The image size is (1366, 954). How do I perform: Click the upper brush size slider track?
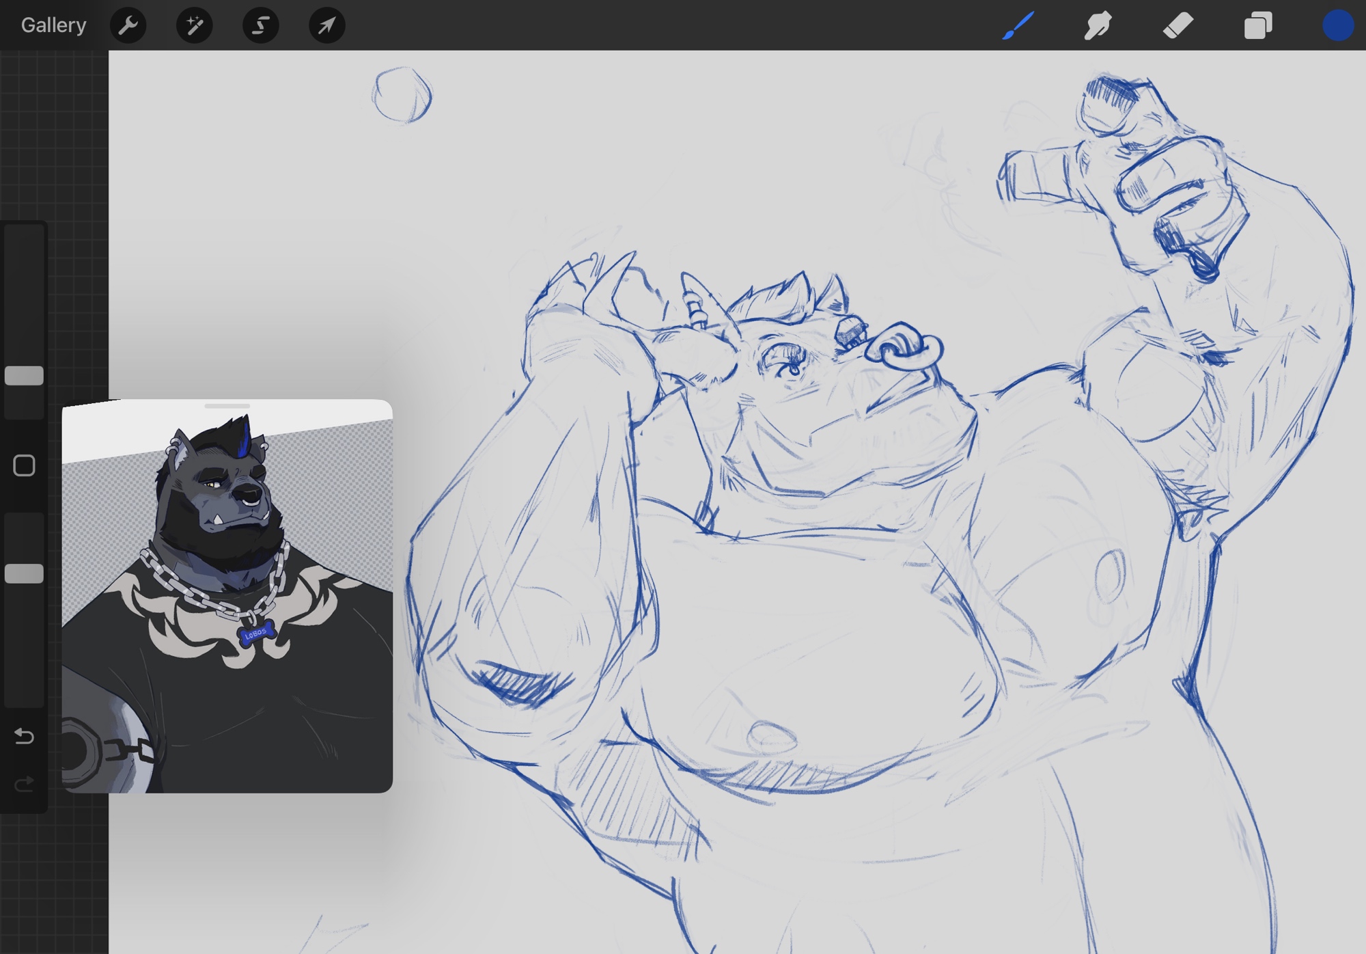point(24,294)
